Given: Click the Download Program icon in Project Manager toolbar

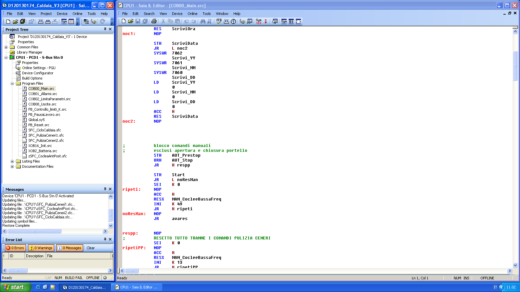Looking at the screenshot, I should coord(86,21).
